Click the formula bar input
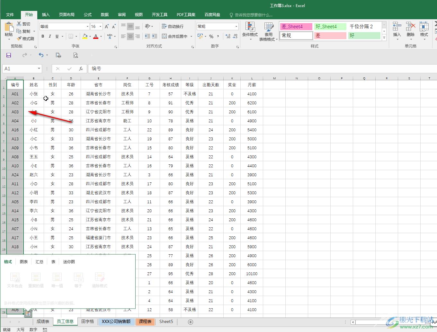Viewport: 437px width, 332px height. tap(262, 69)
